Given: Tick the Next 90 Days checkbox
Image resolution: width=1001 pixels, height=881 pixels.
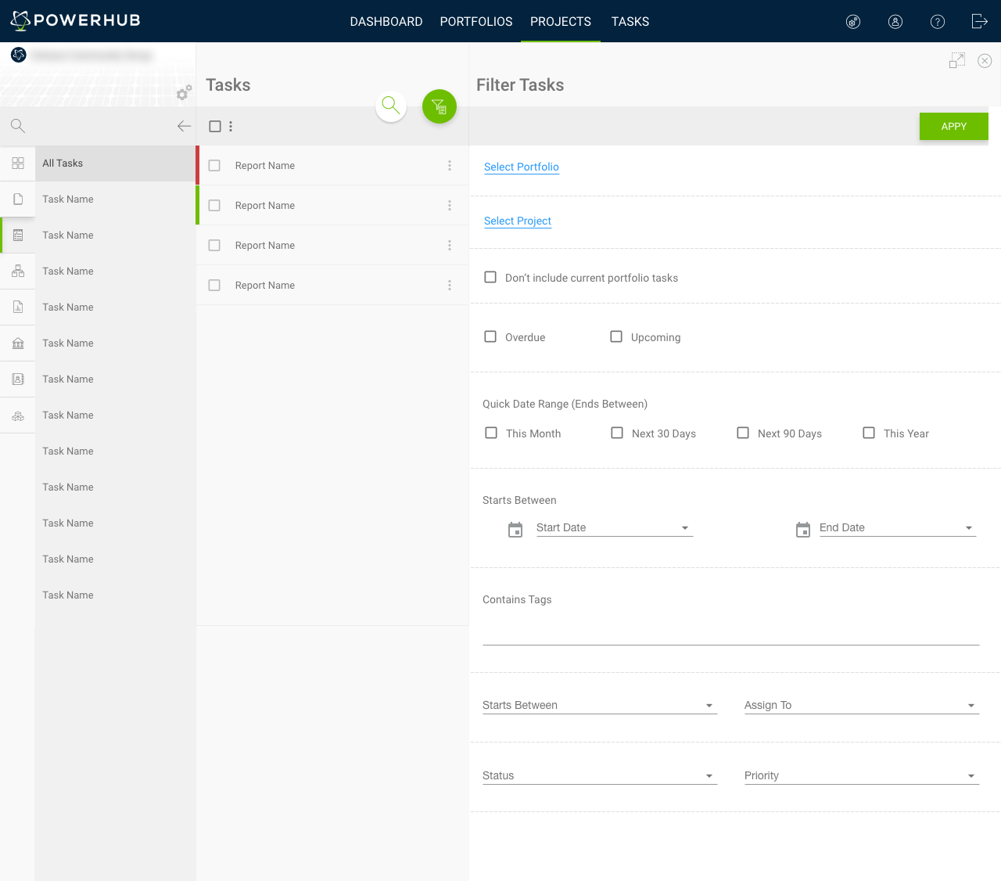Looking at the screenshot, I should pos(743,433).
